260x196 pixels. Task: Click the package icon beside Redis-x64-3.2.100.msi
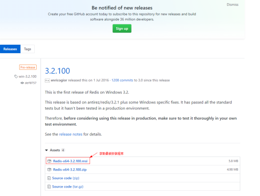[x=49, y=161]
